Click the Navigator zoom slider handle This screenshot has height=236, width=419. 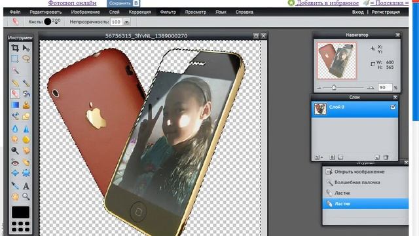click(334, 87)
